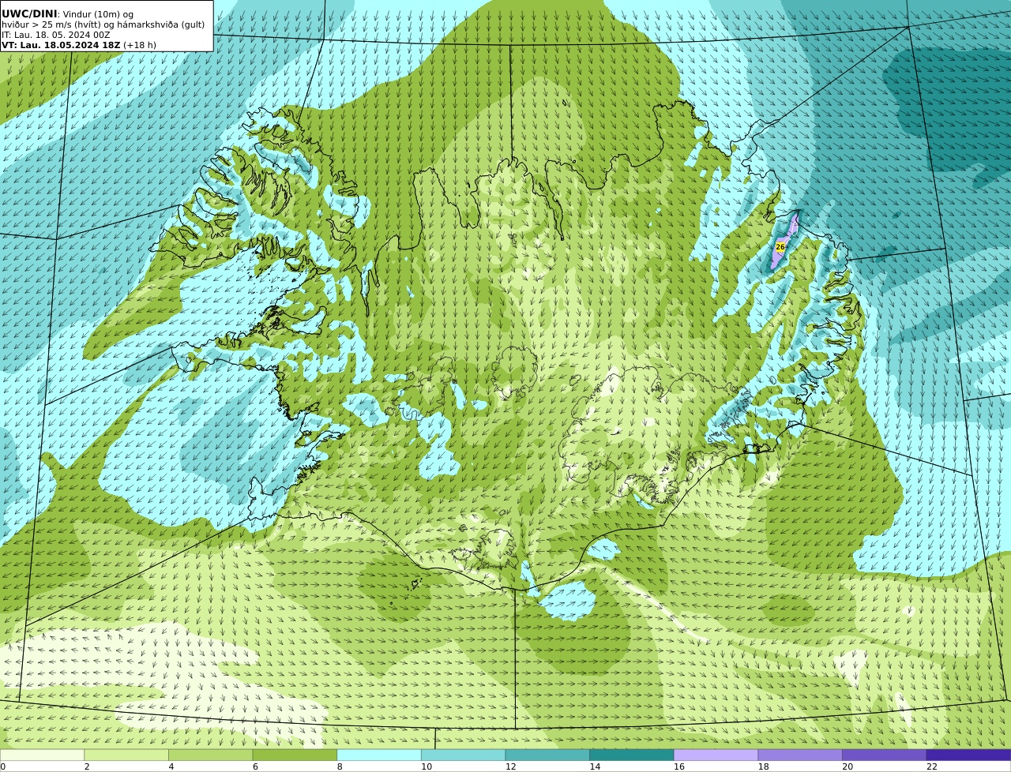
Task: Select the 10–12 m/s light teal legend swatch
Action: tap(463, 755)
